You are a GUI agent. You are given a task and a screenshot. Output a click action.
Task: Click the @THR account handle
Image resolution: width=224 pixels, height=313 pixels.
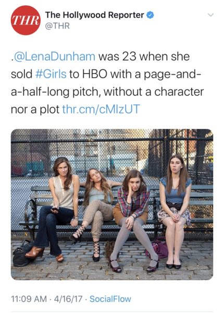[57, 26]
